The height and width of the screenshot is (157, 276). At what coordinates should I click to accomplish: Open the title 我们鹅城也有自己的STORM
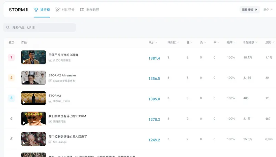pos(67,116)
